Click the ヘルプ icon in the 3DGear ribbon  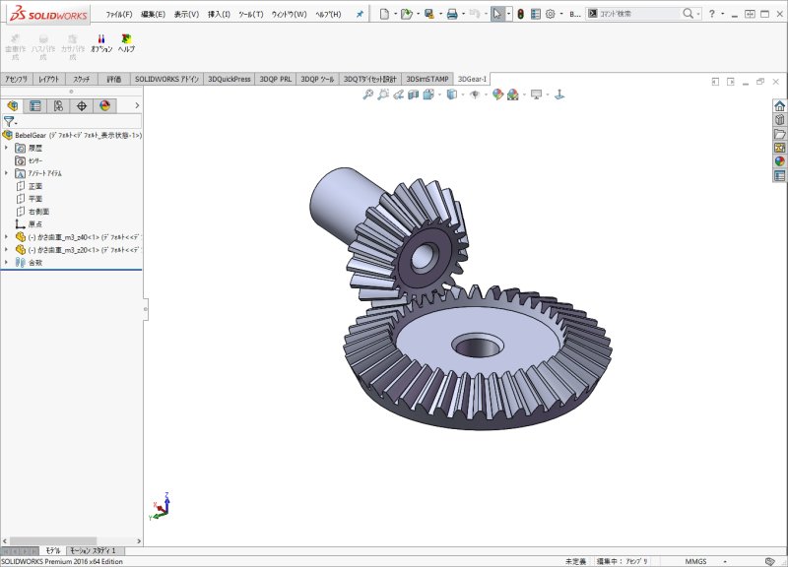click(126, 43)
